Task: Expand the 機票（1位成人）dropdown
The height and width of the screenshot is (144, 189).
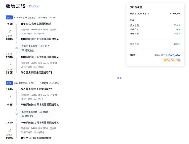Action: coord(148,13)
